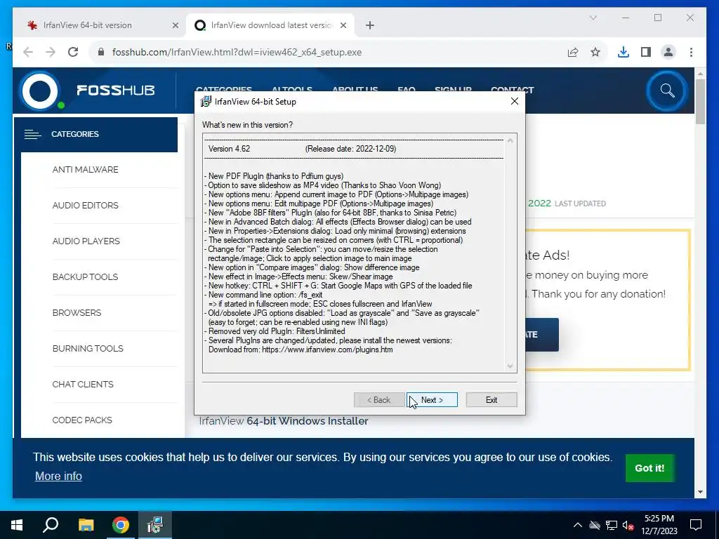Open the tab search chevron
The image size is (719, 539).
(593, 18)
